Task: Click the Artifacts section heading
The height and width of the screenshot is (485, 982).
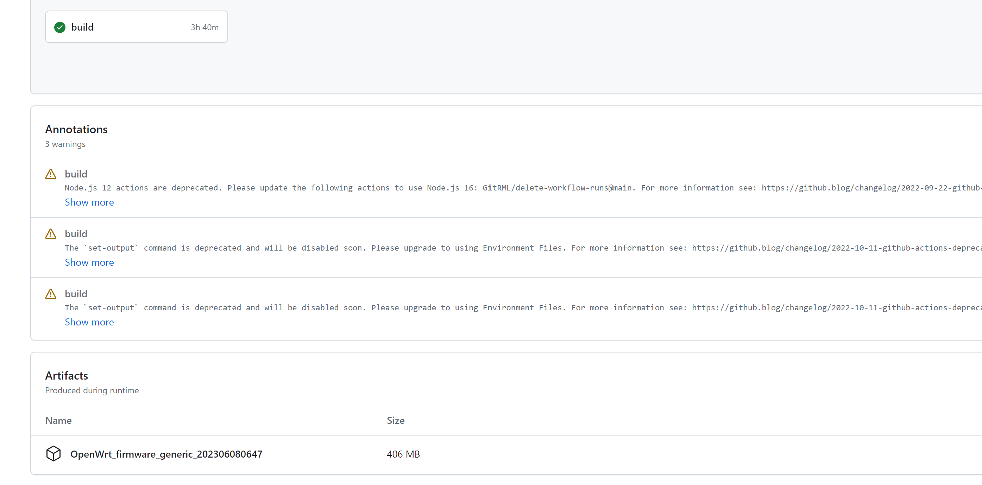Action: 66,376
